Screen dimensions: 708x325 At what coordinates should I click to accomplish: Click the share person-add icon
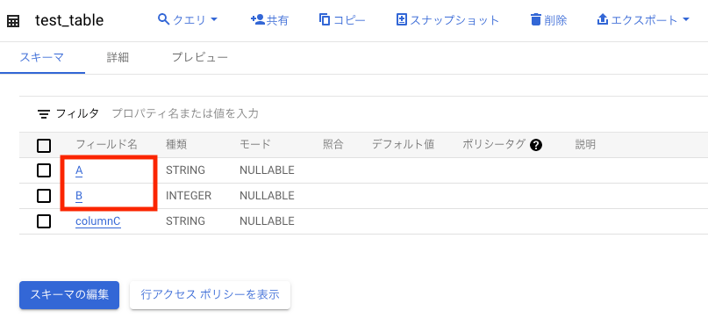[x=257, y=20]
